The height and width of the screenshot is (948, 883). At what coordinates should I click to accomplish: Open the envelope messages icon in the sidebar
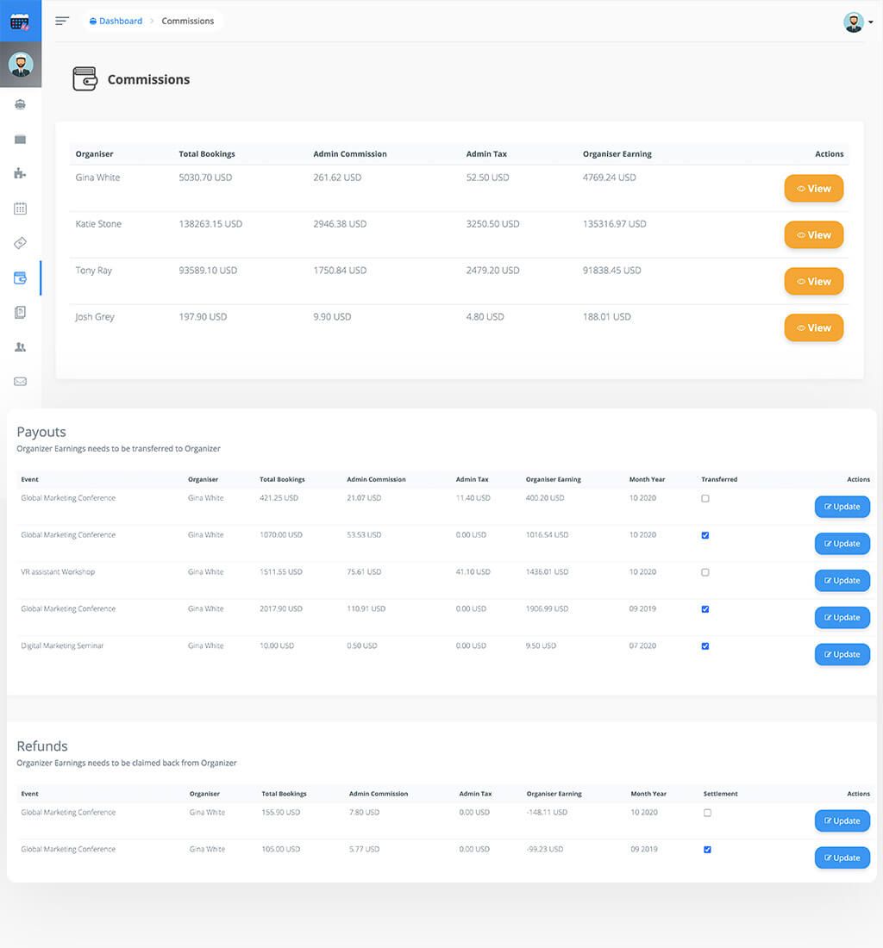click(21, 380)
